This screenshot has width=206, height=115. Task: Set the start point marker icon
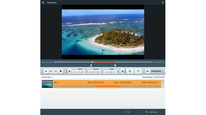point(69,71)
